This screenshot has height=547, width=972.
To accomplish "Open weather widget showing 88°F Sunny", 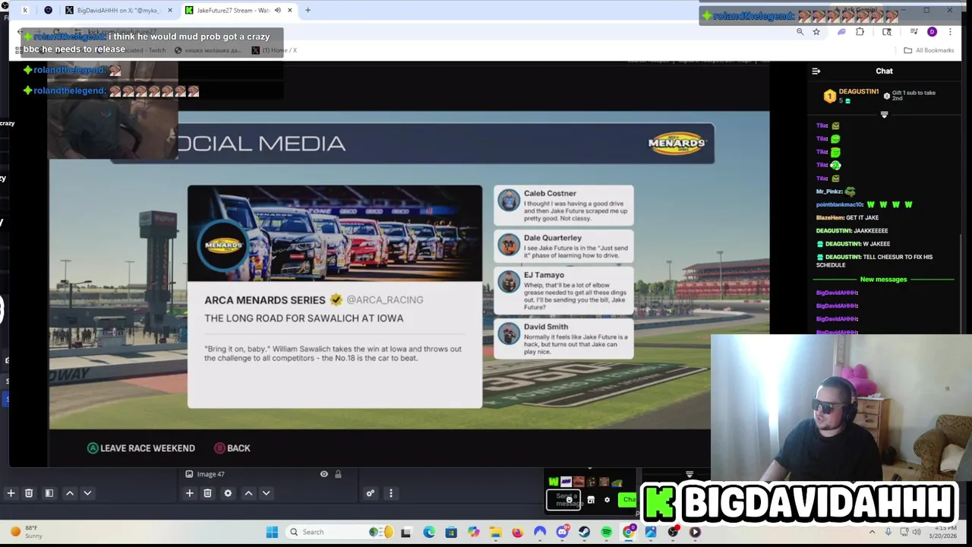I will tap(27, 532).
